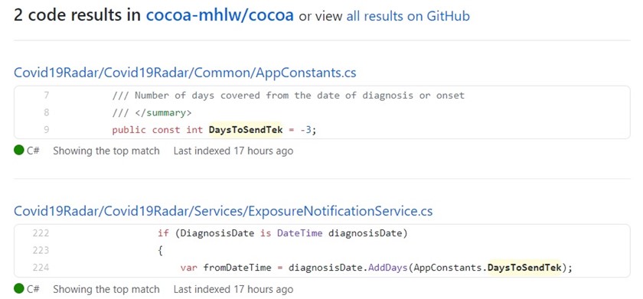
Task: Open the cocoa-mhlw/cocoa repository link
Action: point(220,15)
